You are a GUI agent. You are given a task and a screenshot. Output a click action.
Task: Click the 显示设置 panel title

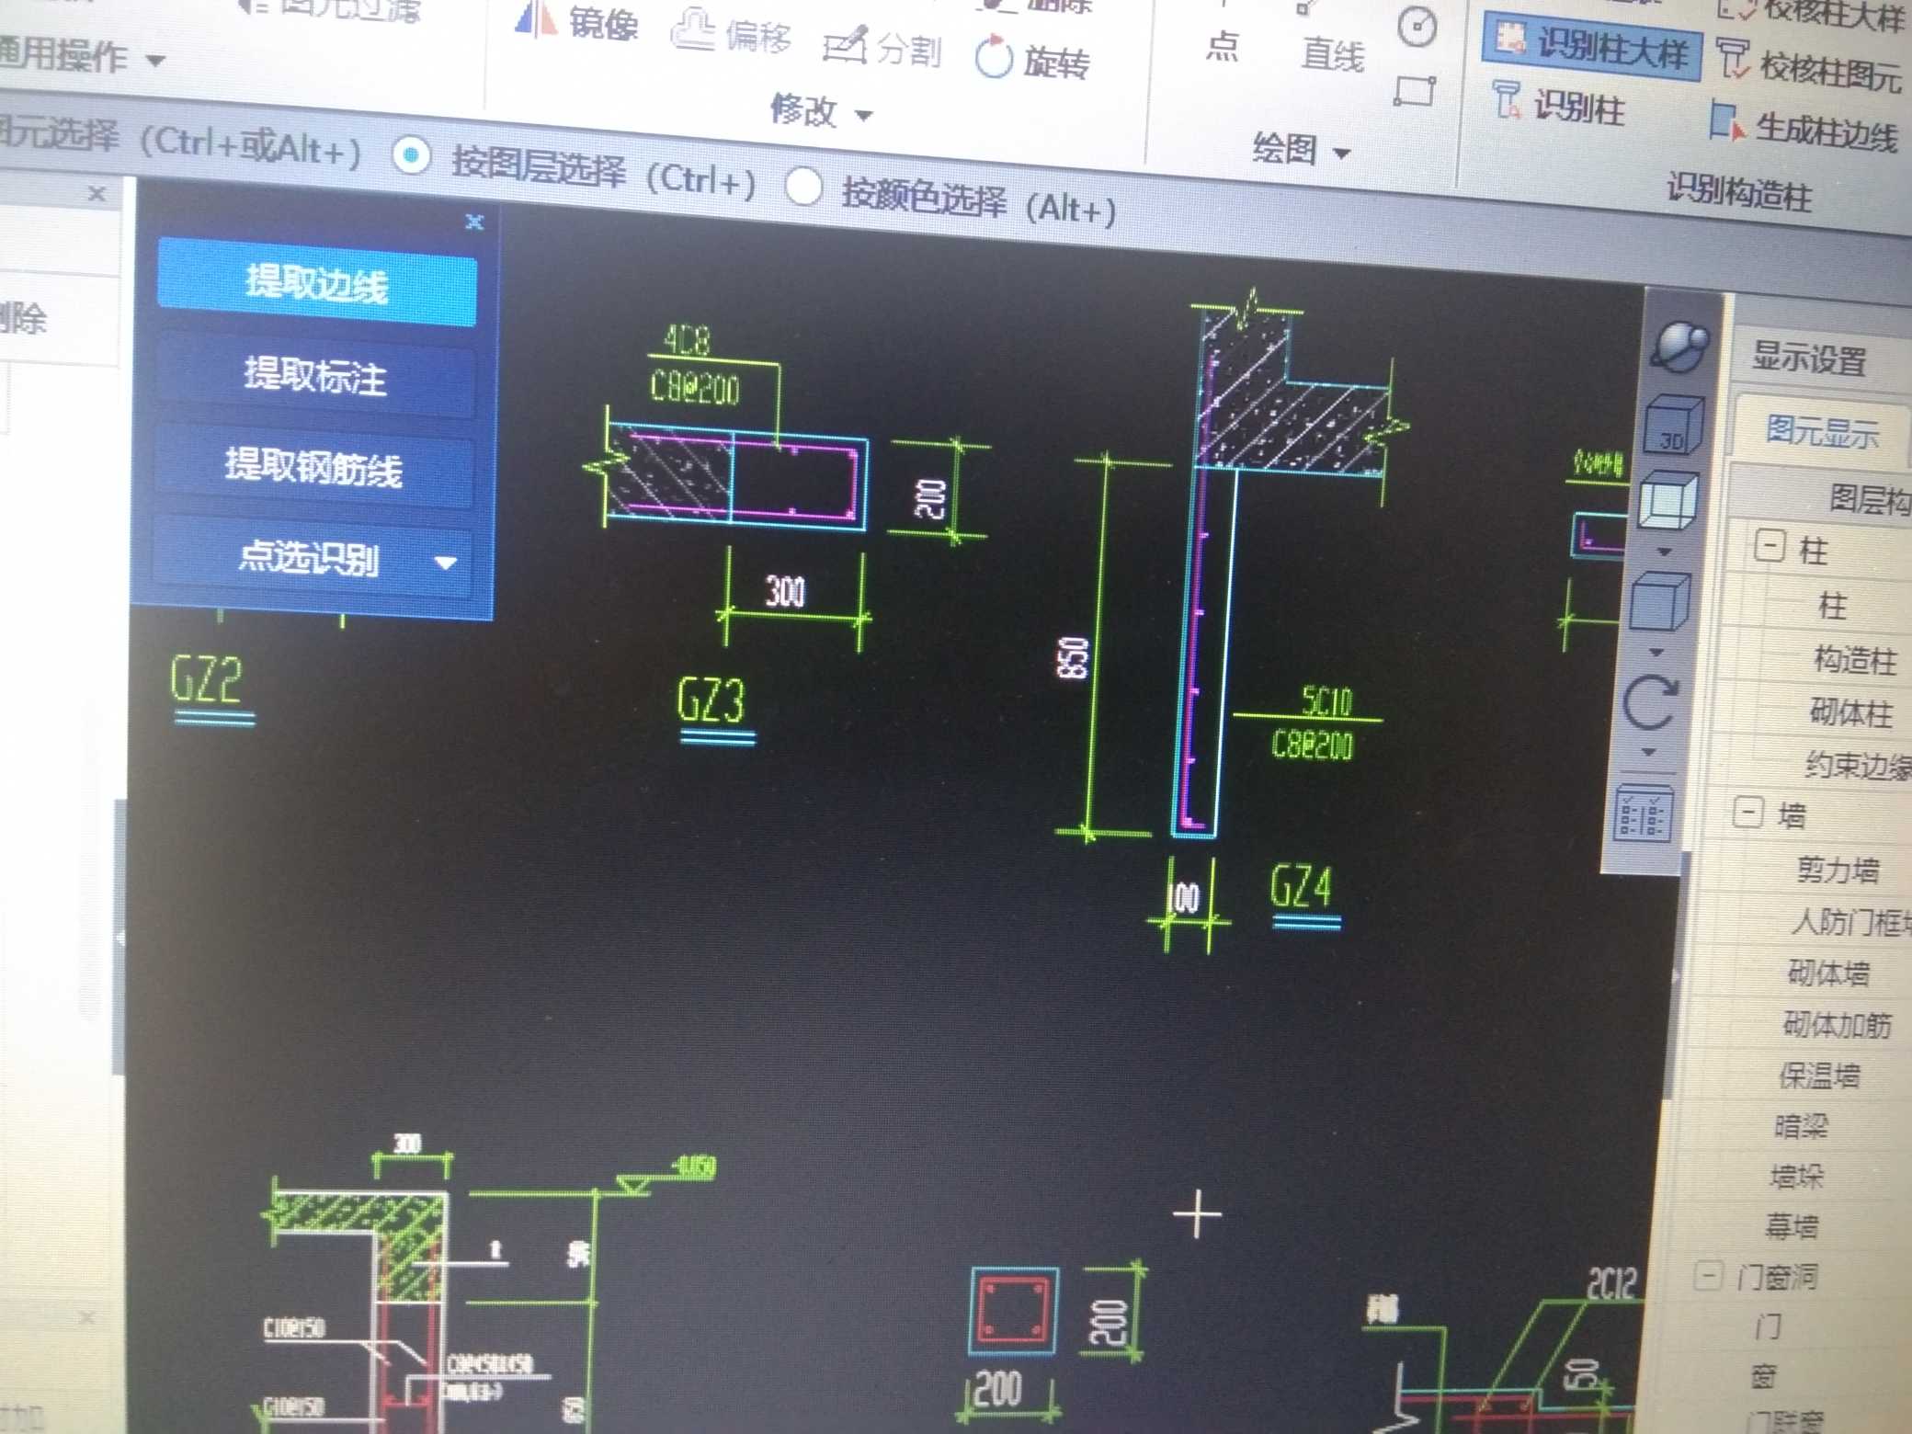[1809, 358]
